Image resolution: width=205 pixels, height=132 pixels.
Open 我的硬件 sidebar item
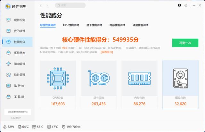point(17,31)
